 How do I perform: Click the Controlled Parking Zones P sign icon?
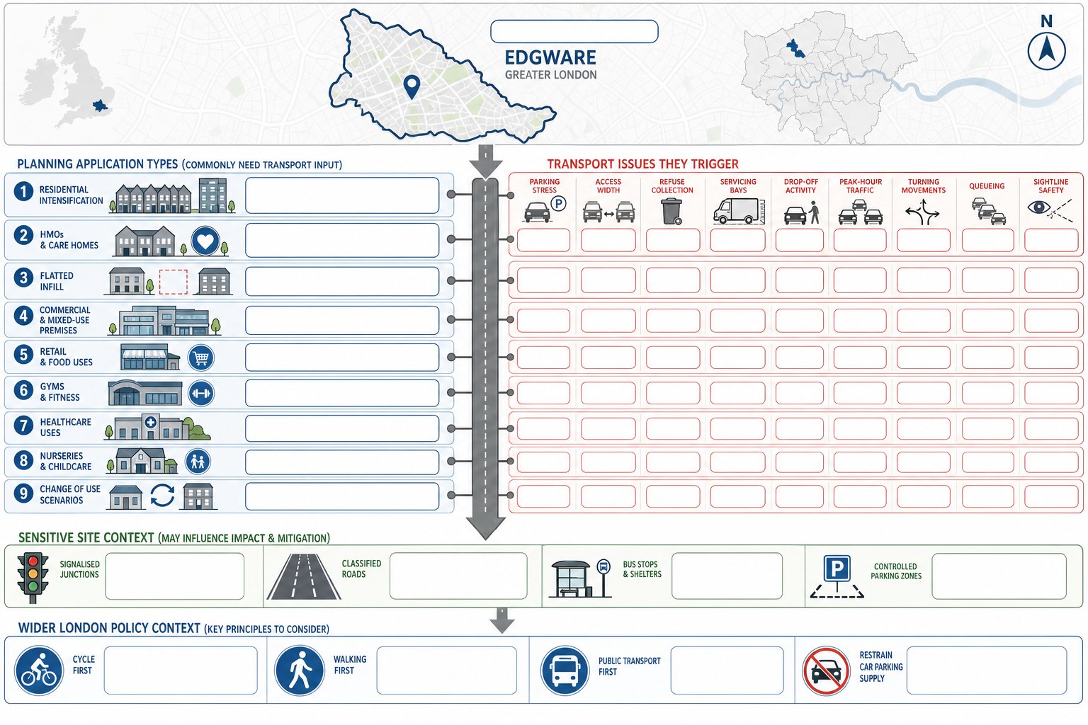tap(837, 577)
